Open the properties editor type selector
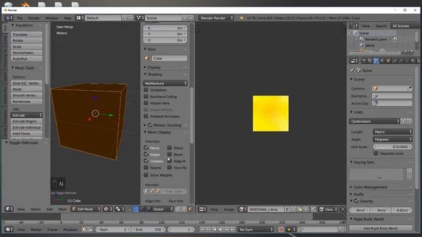422x237 pixels. coord(353,61)
